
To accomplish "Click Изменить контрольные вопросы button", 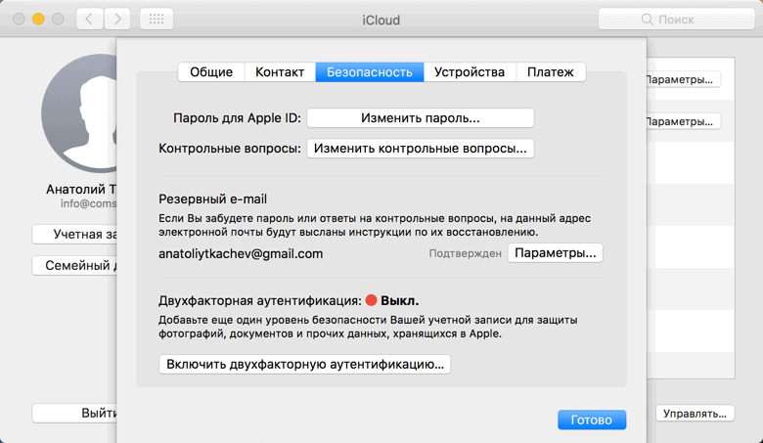I will (x=421, y=149).
